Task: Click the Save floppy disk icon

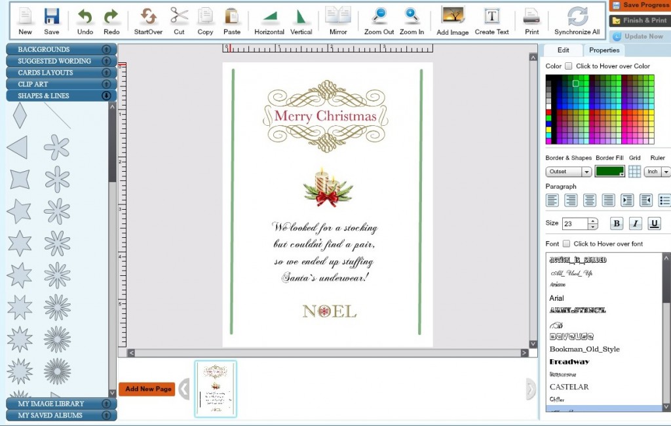Action: (x=51, y=17)
